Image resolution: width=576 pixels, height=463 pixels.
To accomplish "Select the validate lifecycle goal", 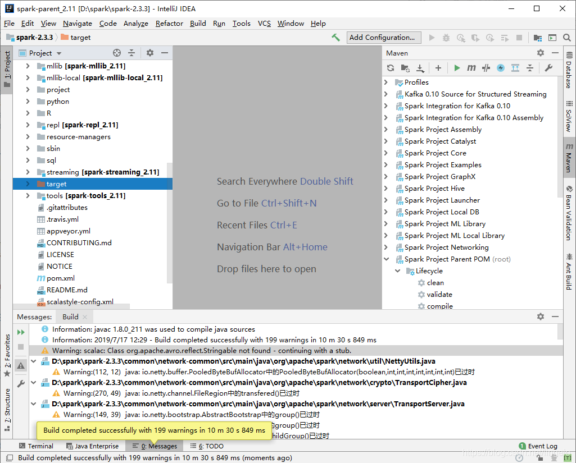I will (x=439, y=294).
